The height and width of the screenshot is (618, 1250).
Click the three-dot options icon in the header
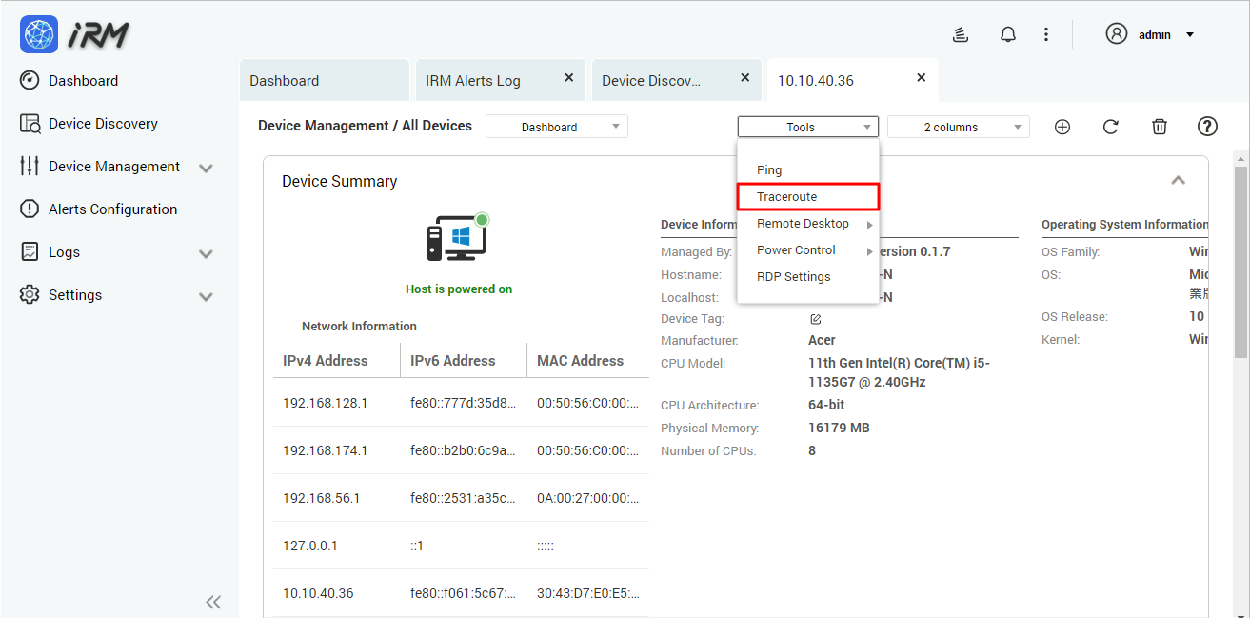[x=1045, y=33]
